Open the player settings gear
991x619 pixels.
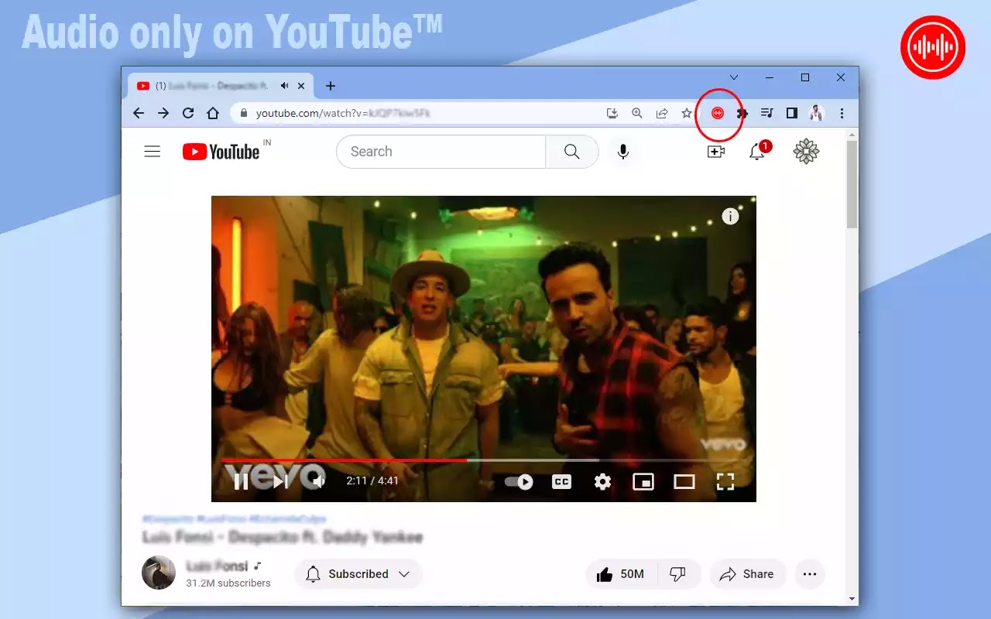tap(602, 482)
